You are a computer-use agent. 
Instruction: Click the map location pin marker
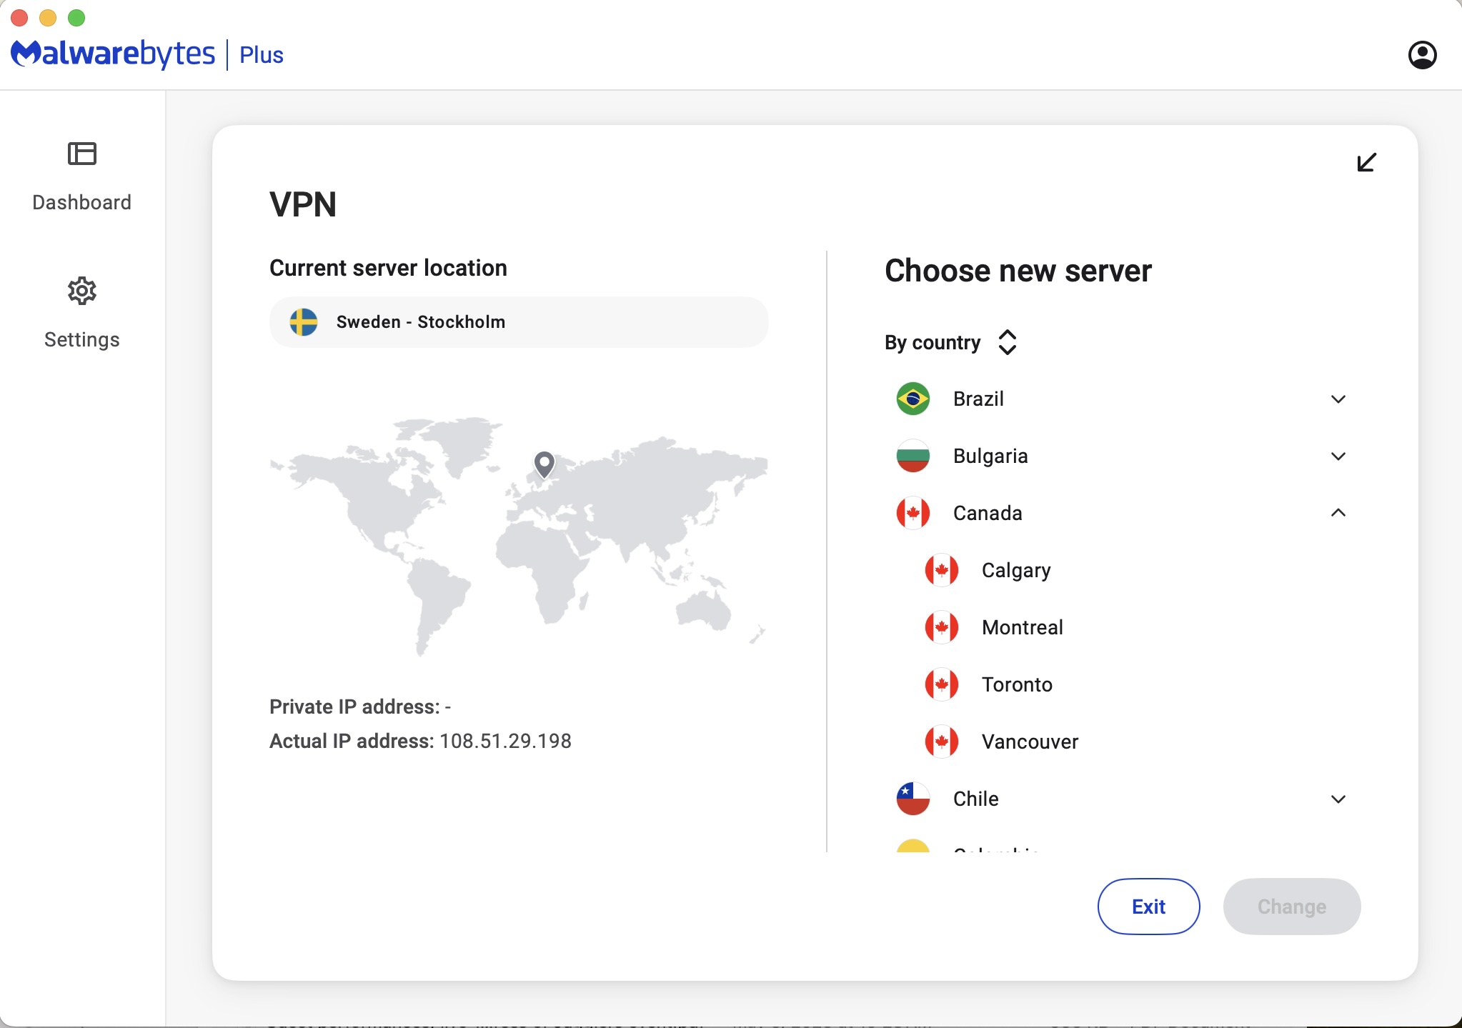coord(544,465)
